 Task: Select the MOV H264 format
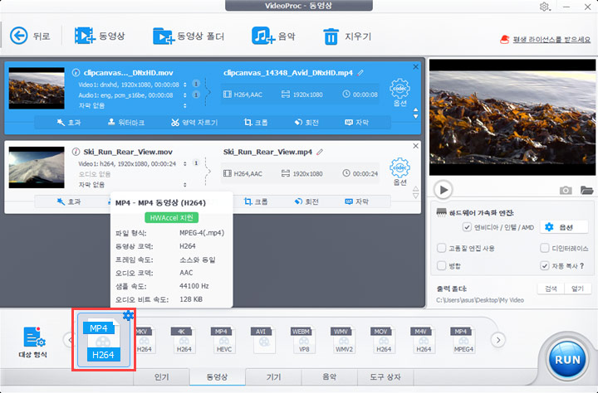click(383, 340)
